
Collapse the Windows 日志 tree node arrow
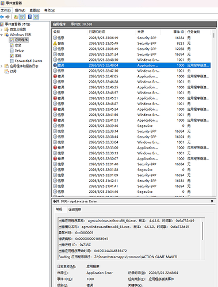tap(2, 34)
